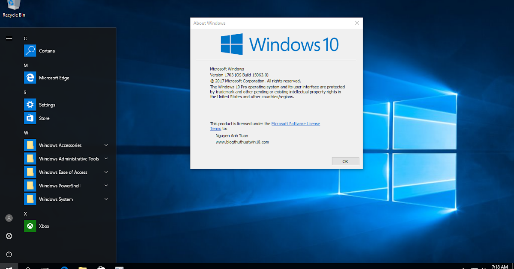
Task: Expand the Windows PowerShell chevron
Action: coord(106,186)
